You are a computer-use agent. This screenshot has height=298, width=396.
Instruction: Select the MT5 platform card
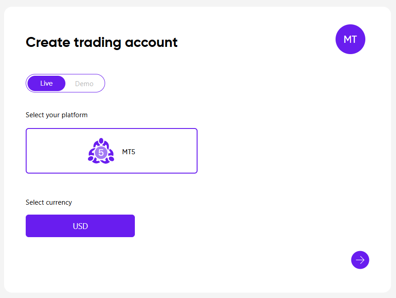(x=111, y=151)
